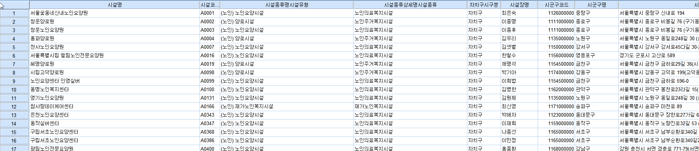Viewport: 699px width, 151px height.
Task: Select row header number 16
Action: tap(14, 141)
